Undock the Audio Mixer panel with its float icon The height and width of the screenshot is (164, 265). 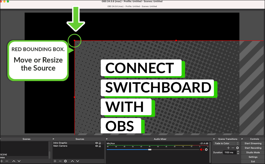click(x=107, y=139)
